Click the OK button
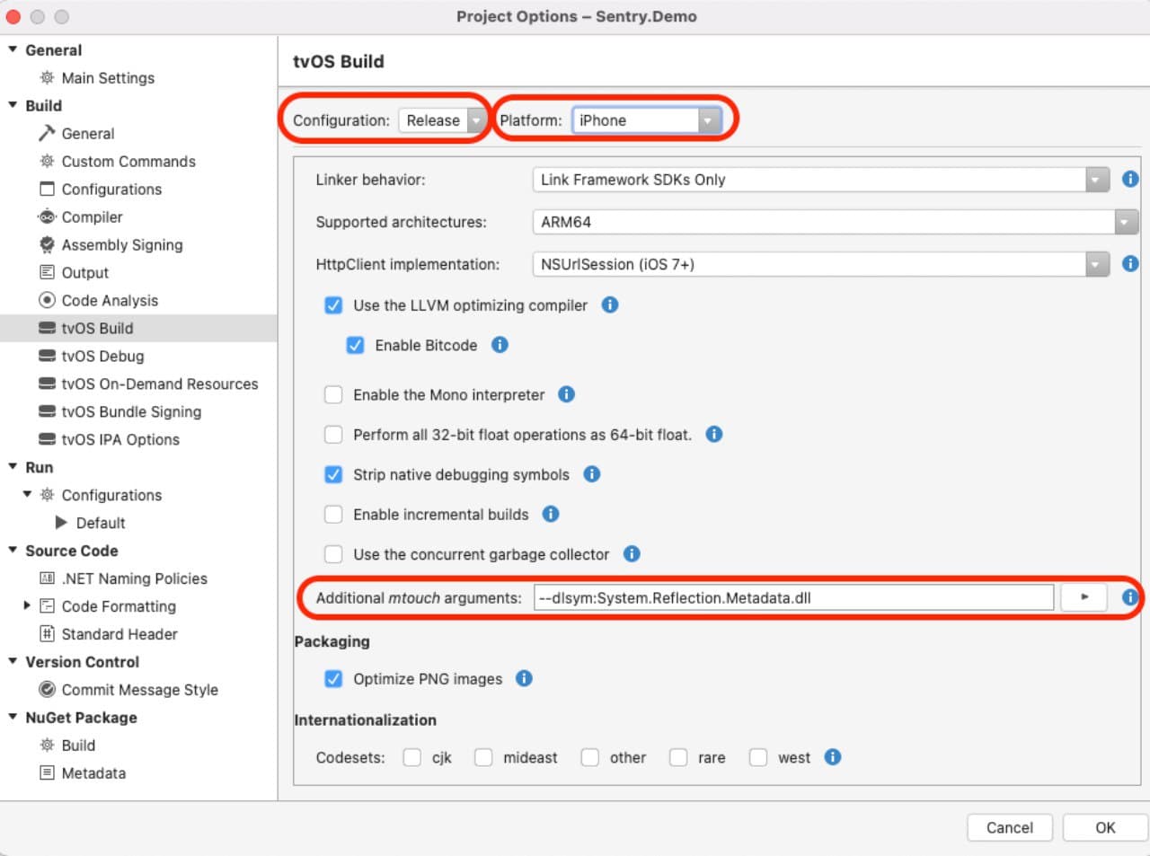The width and height of the screenshot is (1150, 856). coord(1104,827)
